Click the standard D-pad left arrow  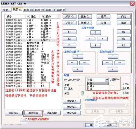[90, 39]
